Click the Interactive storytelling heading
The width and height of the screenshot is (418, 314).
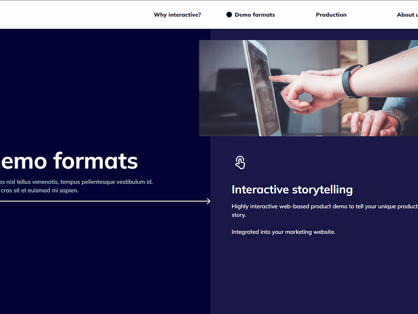[292, 189]
